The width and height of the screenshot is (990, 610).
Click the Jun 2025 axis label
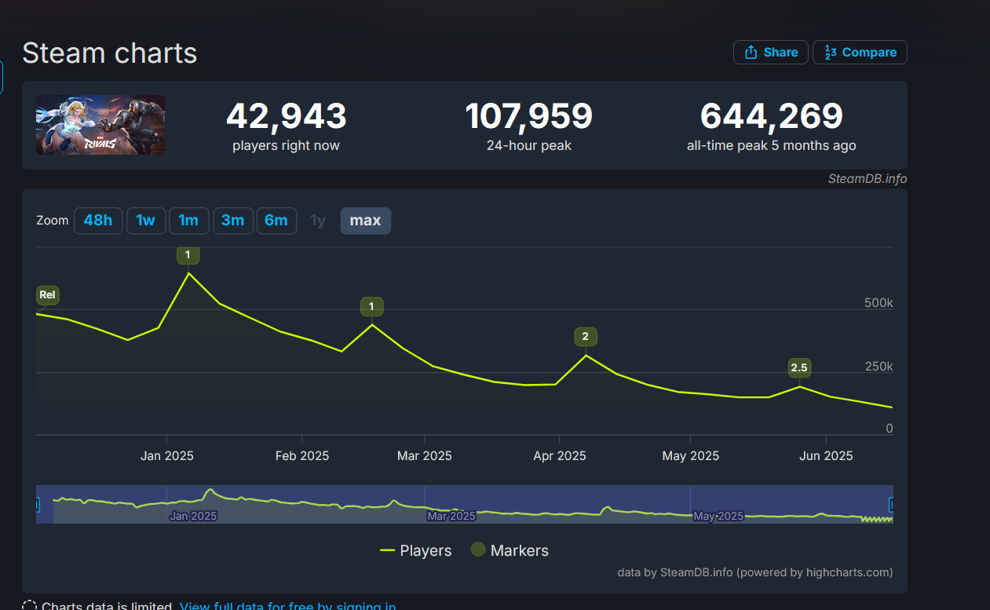[x=826, y=456]
